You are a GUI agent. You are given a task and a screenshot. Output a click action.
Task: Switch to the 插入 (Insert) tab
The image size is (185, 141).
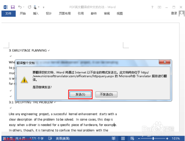pos(36,13)
